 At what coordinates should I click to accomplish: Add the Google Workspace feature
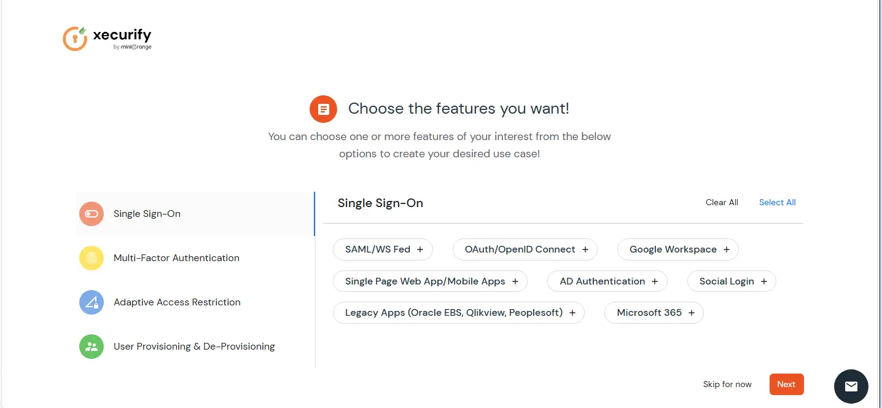pyautogui.click(x=727, y=249)
